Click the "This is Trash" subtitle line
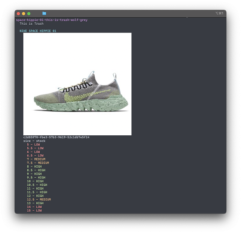The image size is (241, 233). click(x=31, y=24)
